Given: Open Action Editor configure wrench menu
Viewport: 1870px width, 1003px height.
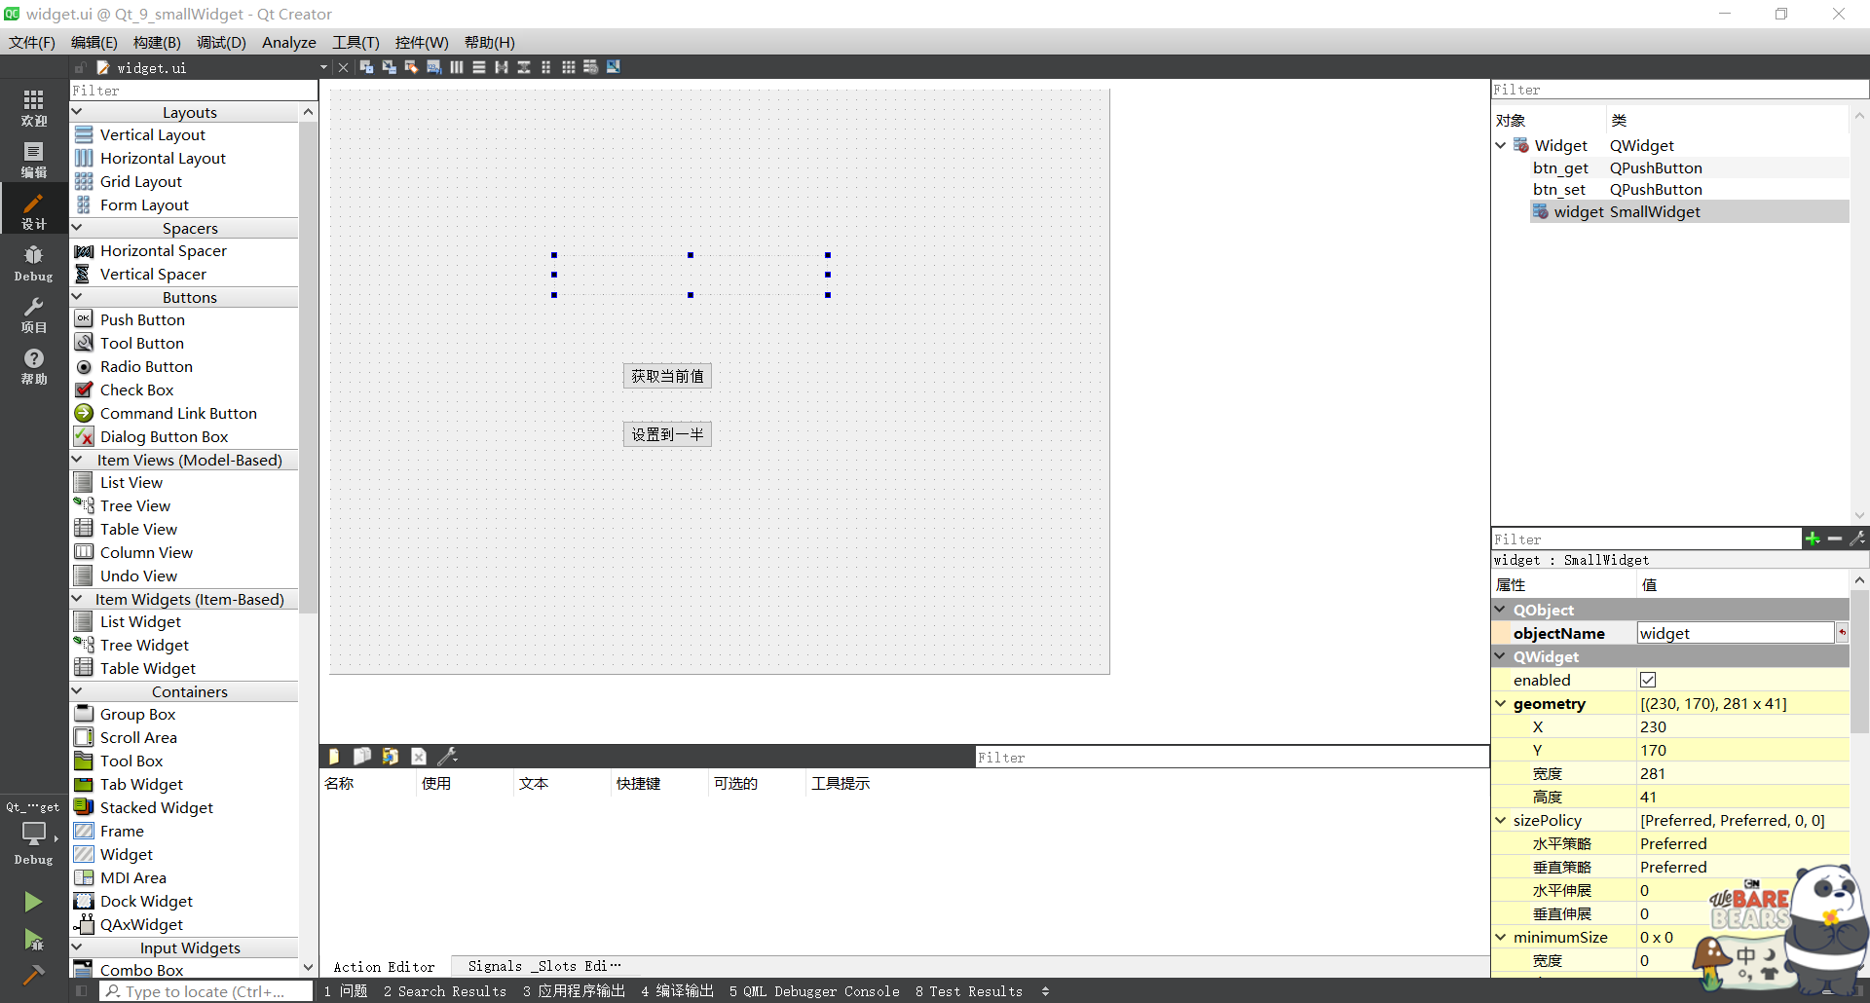Looking at the screenshot, I should coord(447,757).
